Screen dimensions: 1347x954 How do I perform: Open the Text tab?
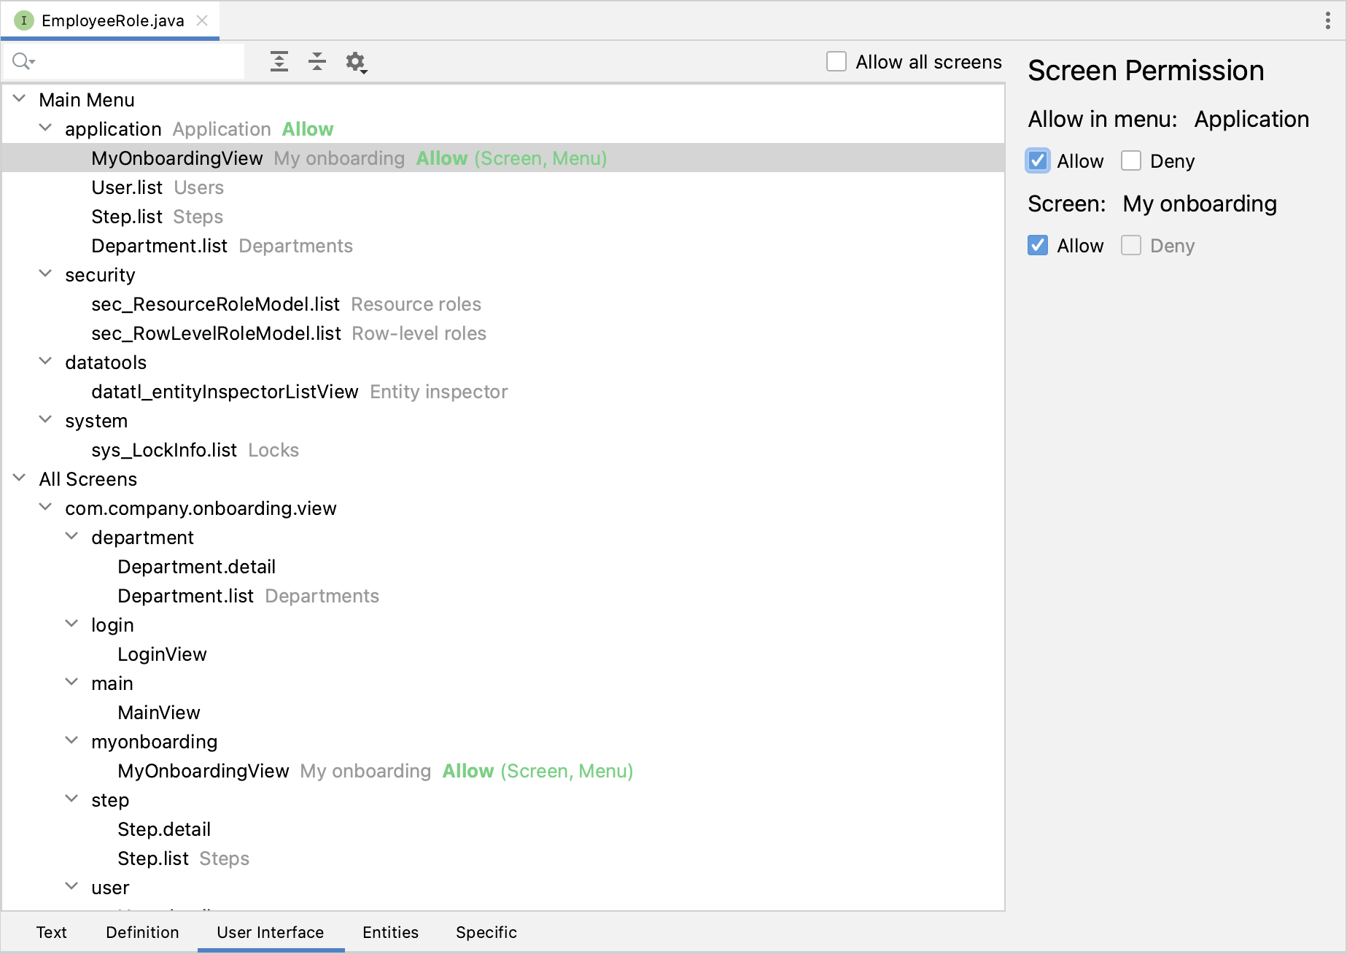(51, 932)
